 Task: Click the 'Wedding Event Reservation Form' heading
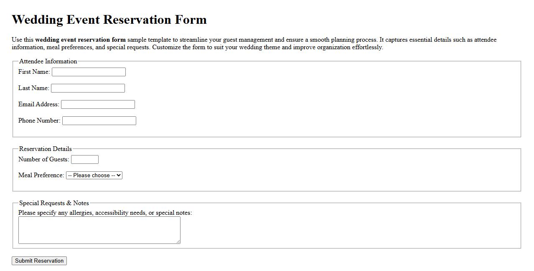pos(109,19)
